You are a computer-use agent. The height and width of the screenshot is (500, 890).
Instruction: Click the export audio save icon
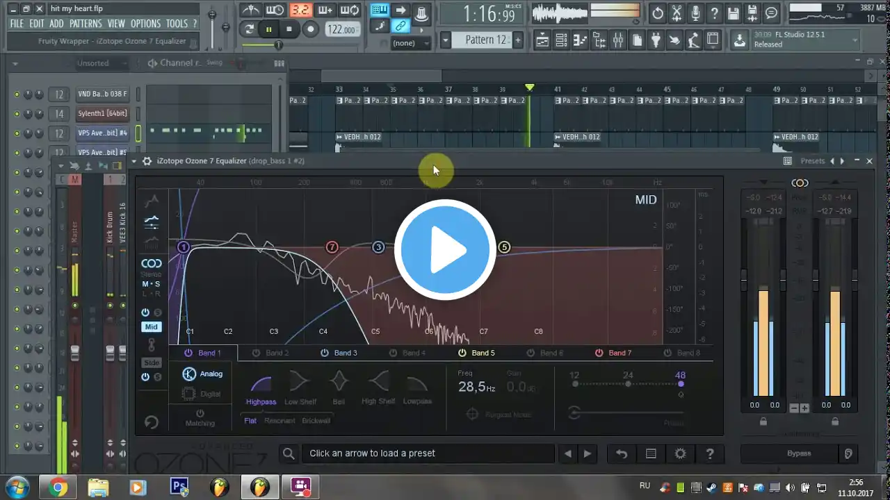pos(752,13)
